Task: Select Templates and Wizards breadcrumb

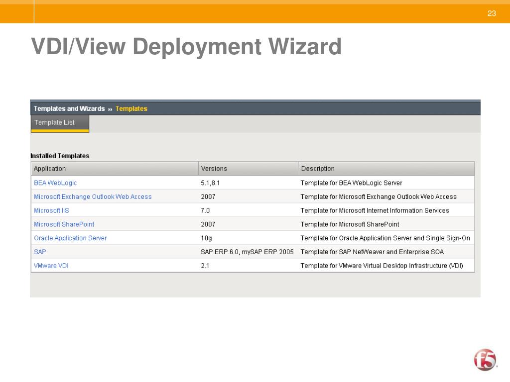Action: pos(69,108)
